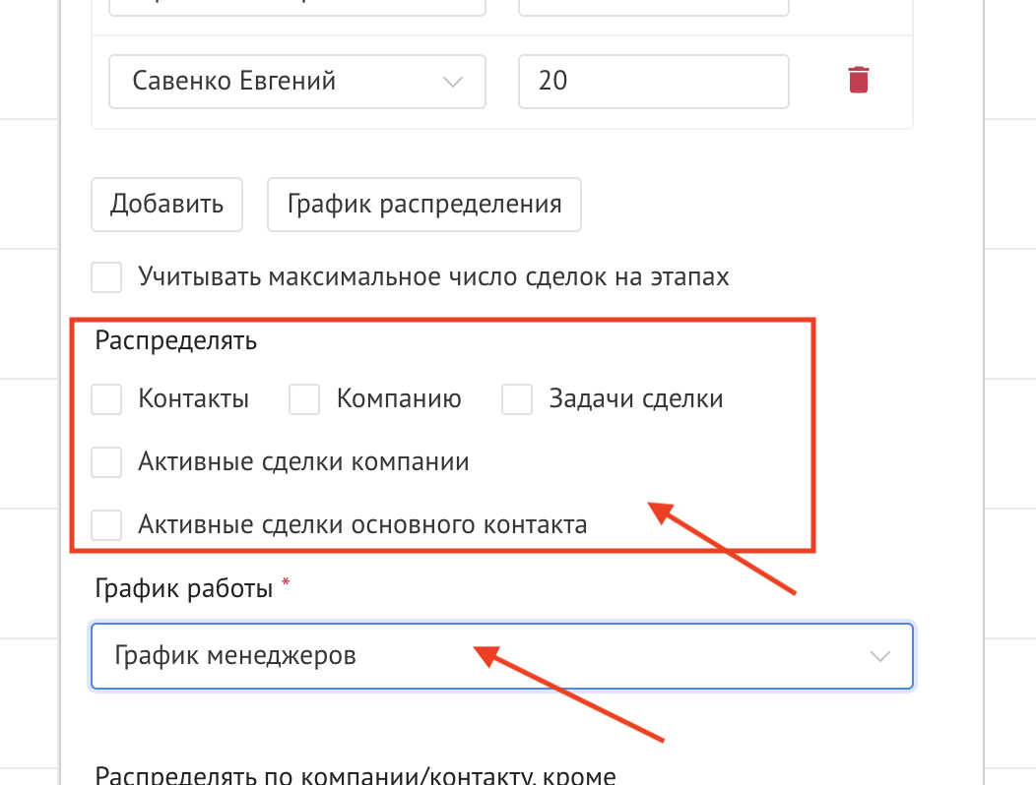Check the Компанию checkbox

coord(304,399)
